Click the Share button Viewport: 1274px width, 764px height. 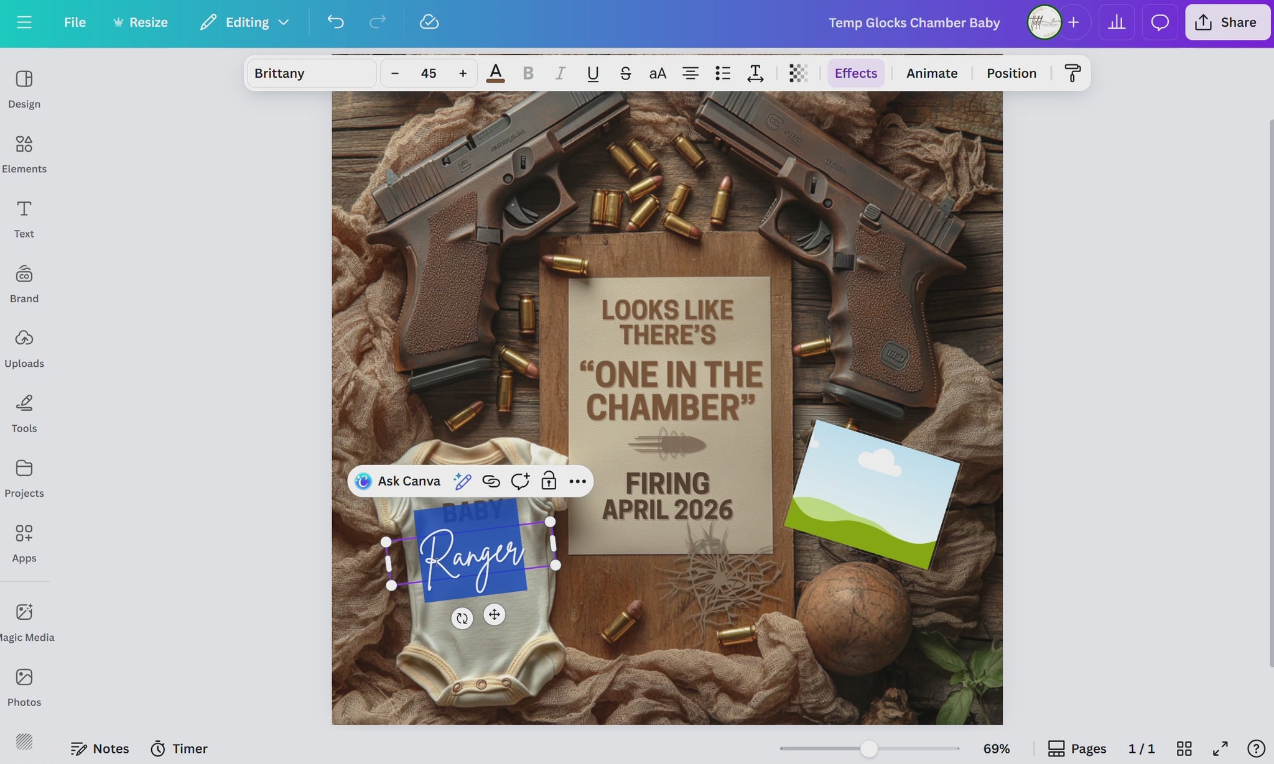click(1227, 22)
